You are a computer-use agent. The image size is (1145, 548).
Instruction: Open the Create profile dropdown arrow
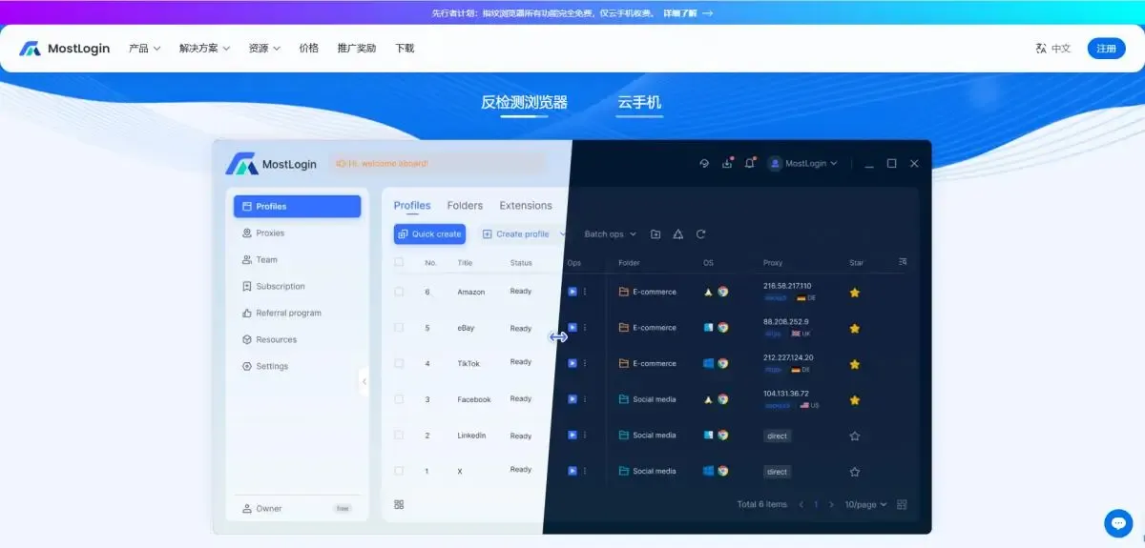(x=563, y=234)
